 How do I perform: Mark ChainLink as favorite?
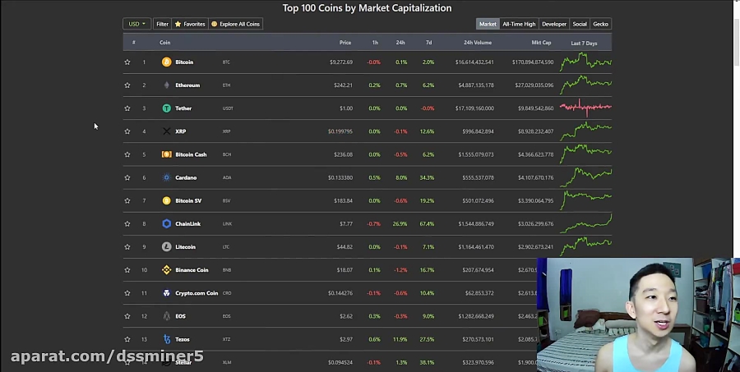pos(127,223)
